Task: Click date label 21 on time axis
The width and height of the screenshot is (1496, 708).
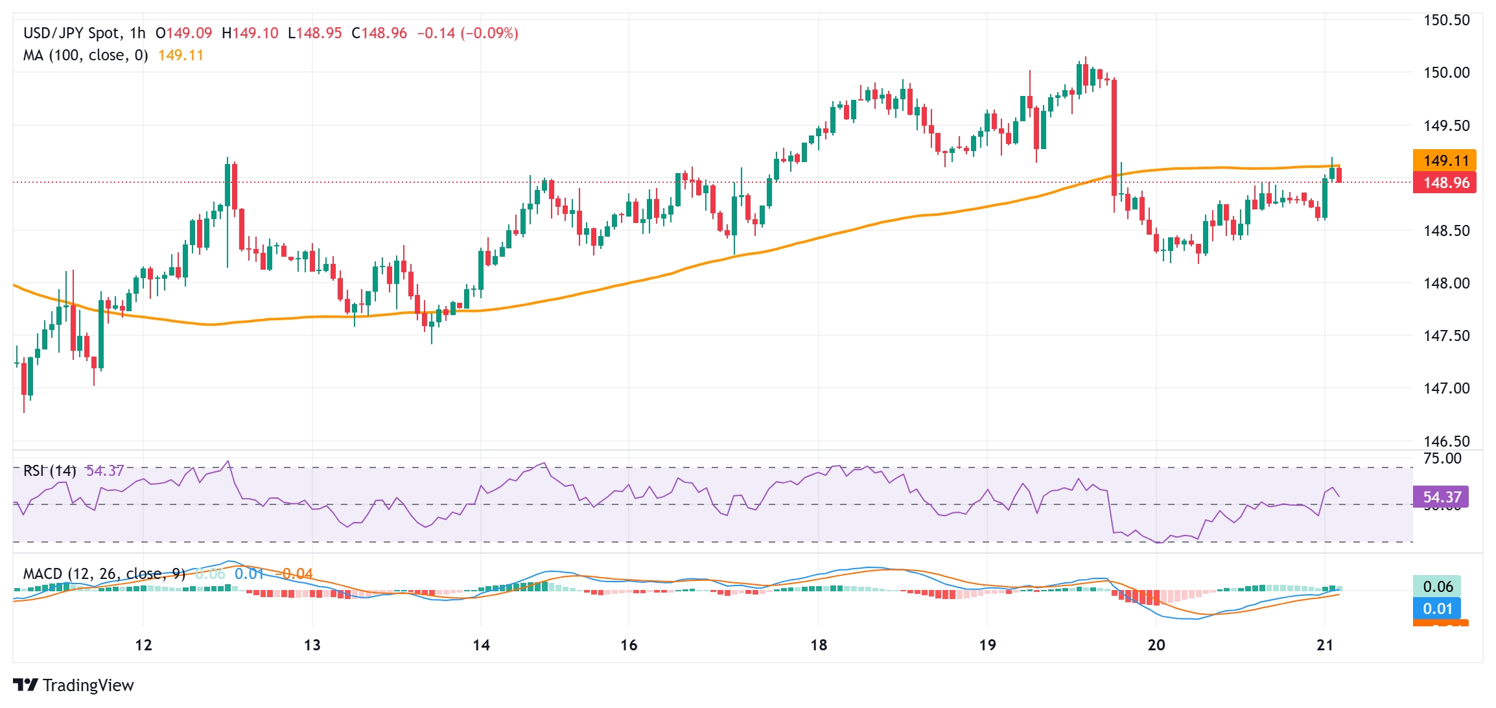Action: coord(1325,645)
